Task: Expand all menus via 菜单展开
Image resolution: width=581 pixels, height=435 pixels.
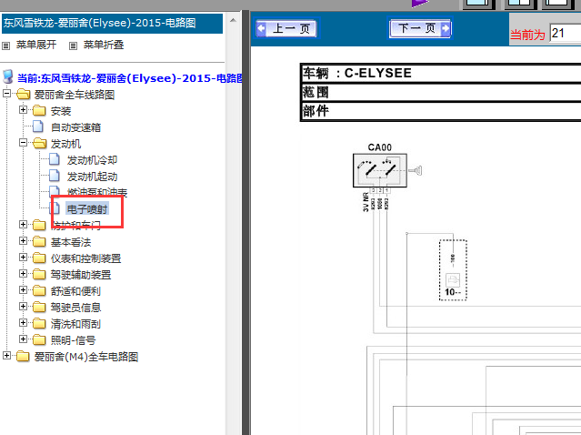Action: [x=36, y=45]
